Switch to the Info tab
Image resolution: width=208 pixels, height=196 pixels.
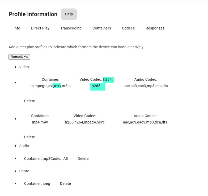click(x=17, y=28)
